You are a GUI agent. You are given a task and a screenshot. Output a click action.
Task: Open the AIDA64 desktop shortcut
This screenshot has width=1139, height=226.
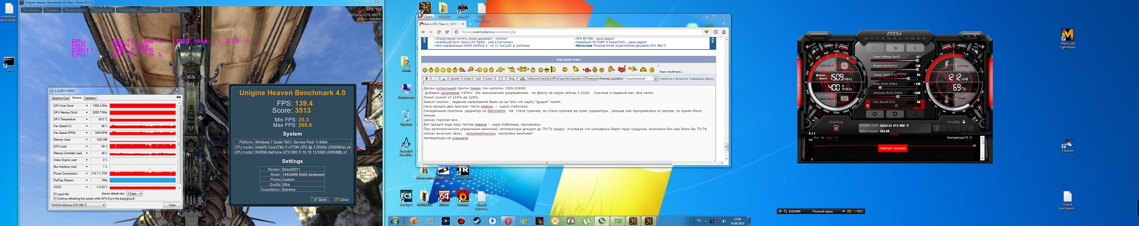(x=444, y=198)
